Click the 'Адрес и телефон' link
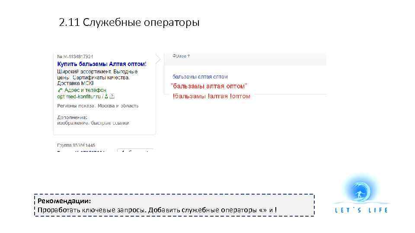This screenshot has height=233, width=415. (85, 90)
